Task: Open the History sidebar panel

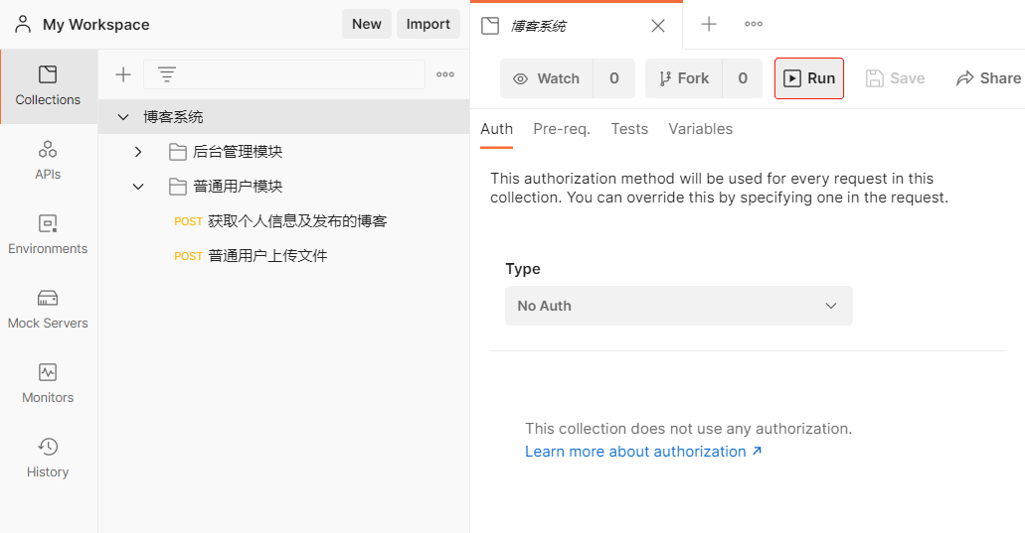Action: pos(48,458)
